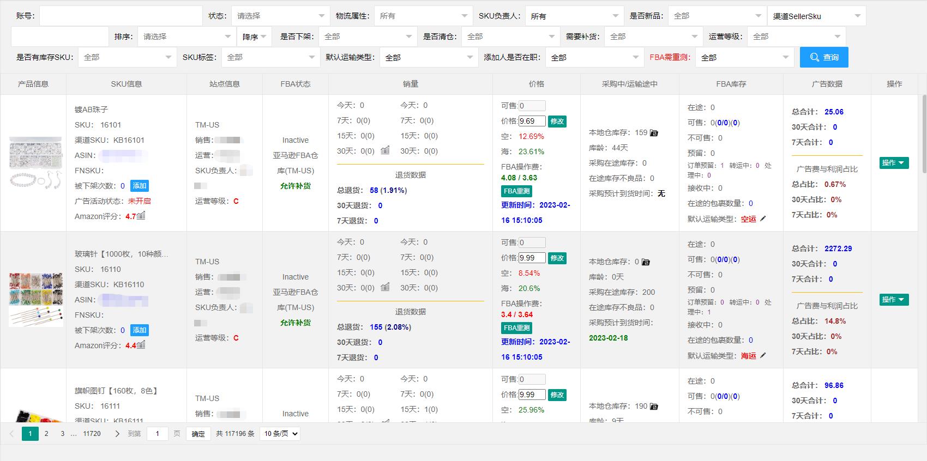Viewport: 927px width, 461px height.
Task: Click the camera icon beside local stock 190
Action: point(654,407)
